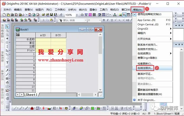Open the 文件(F) menu
Image resolution: width=184 pixels, height=116 pixels.
(7, 10)
